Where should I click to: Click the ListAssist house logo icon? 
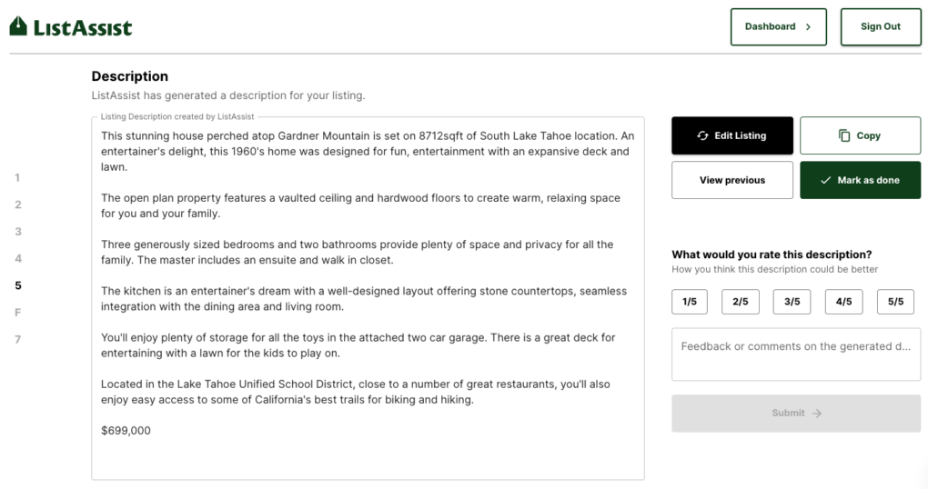pyautogui.click(x=18, y=27)
